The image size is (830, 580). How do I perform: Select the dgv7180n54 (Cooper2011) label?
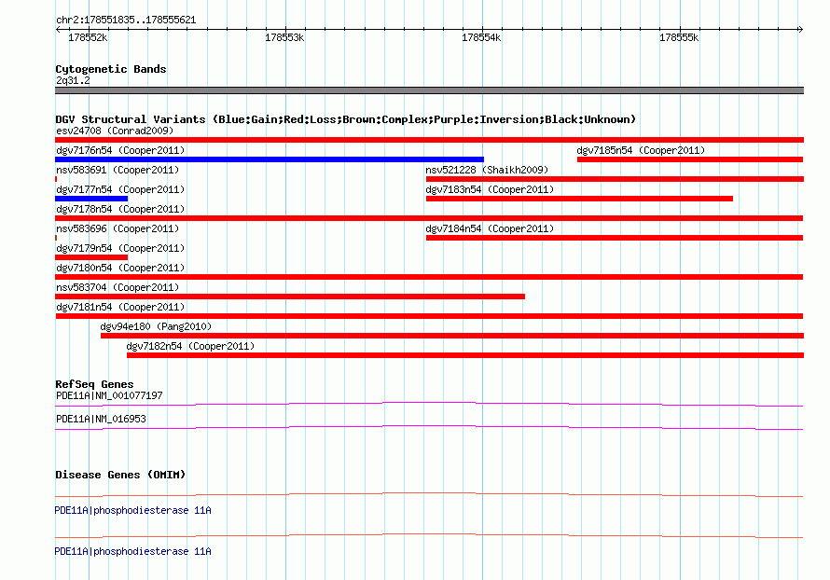[x=120, y=268]
